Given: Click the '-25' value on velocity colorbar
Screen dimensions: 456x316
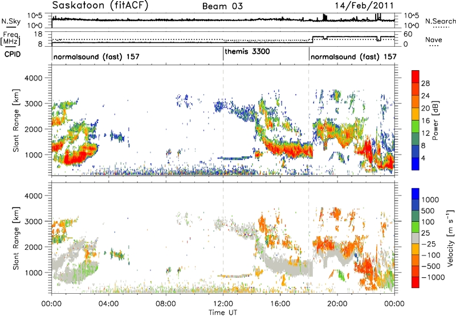Looking at the screenshot, I should 429,244.
